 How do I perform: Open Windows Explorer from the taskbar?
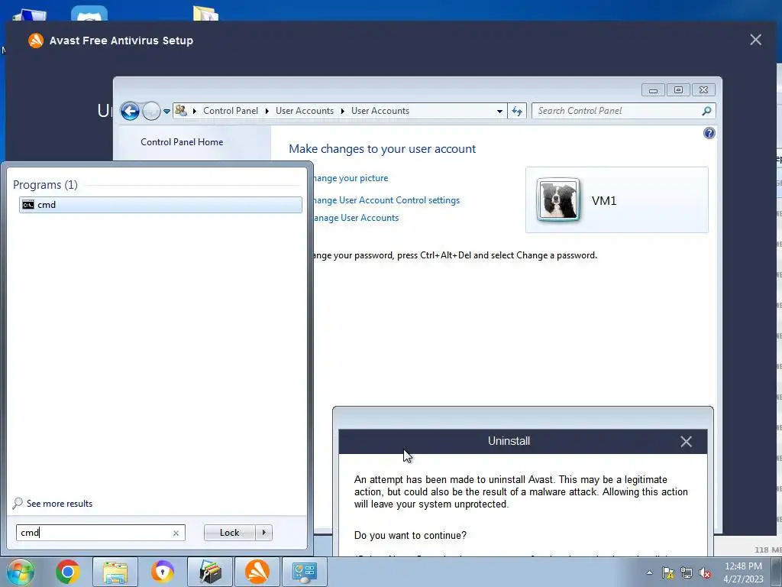(x=115, y=572)
